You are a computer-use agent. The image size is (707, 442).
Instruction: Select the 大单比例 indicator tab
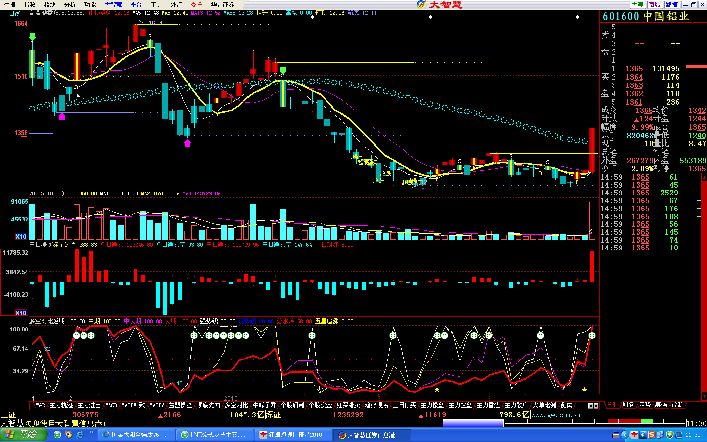point(544,405)
